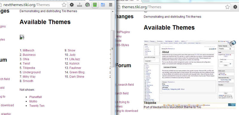Click gear icon in right browser toolbar
The image size is (239, 115).
235,7
